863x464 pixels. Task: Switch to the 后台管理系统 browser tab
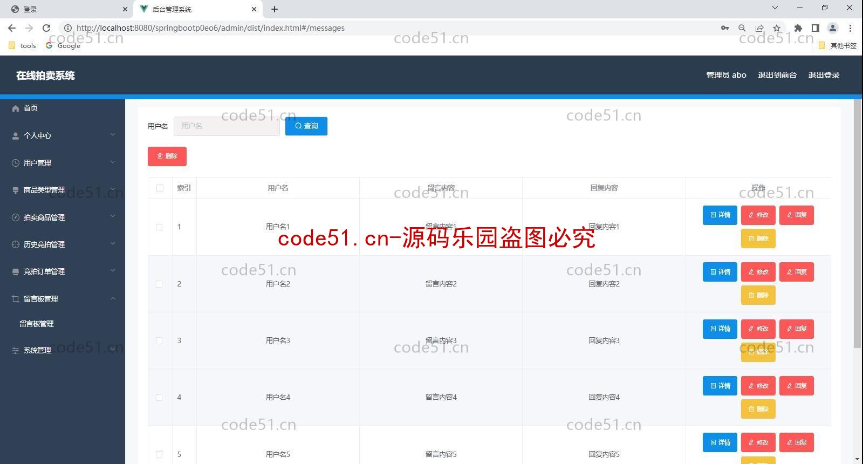click(198, 9)
